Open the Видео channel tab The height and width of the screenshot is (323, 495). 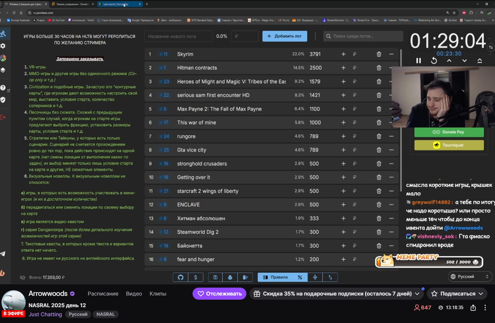coord(134,294)
